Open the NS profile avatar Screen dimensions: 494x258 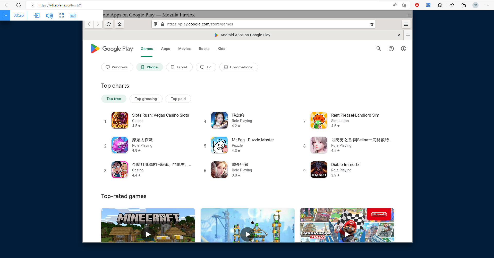click(x=475, y=5)
